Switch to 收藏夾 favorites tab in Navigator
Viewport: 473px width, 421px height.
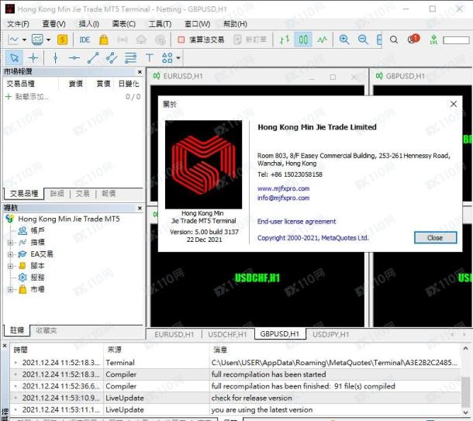[47, 330]
